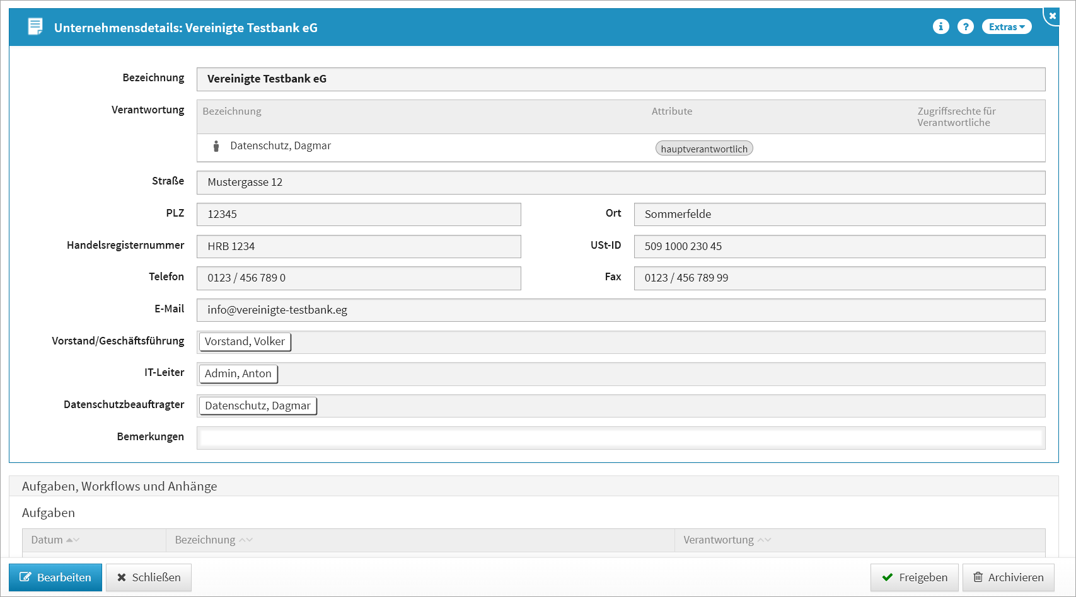Click the info icon in header
This screenshot has width=1076, height=597.
940,26
